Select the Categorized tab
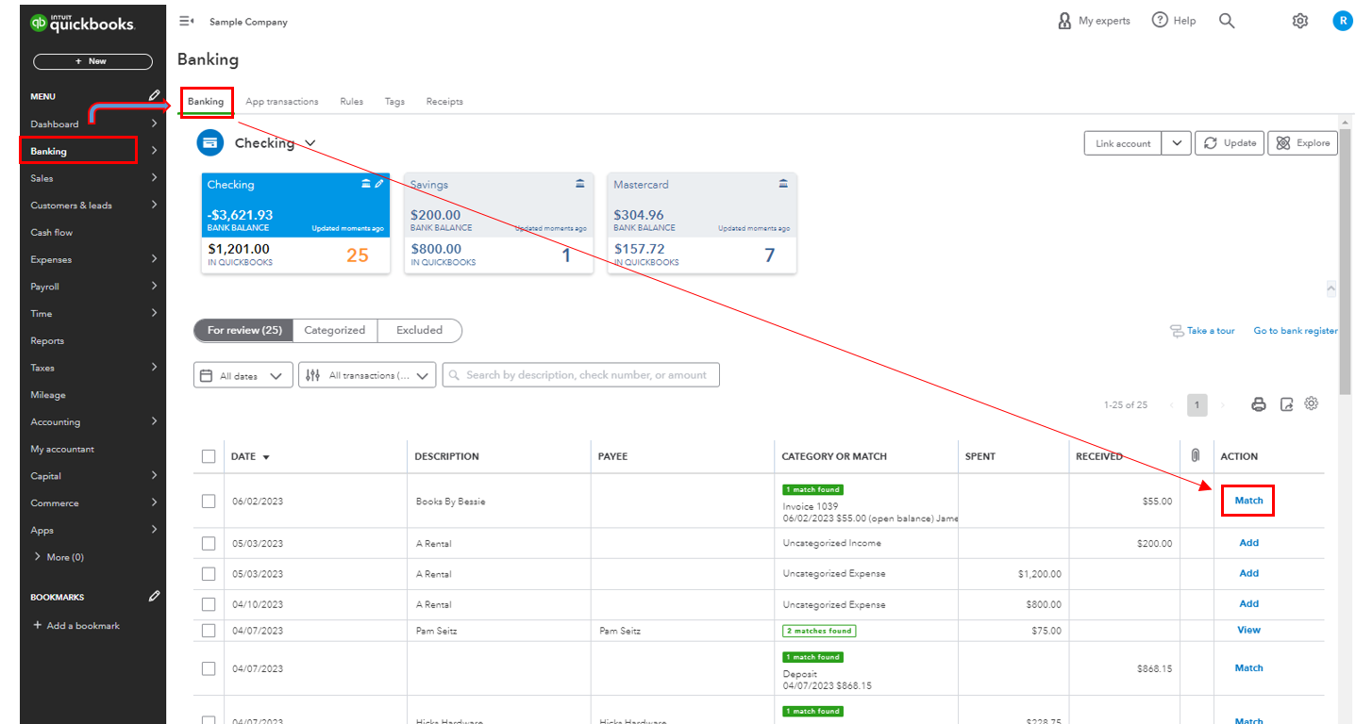Screen dimensions: 1356x724 pos(335,330)
